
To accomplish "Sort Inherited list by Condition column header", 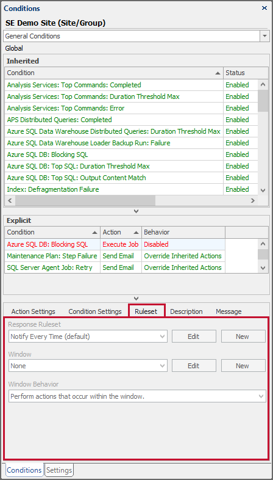I will (x=114, y=73).
